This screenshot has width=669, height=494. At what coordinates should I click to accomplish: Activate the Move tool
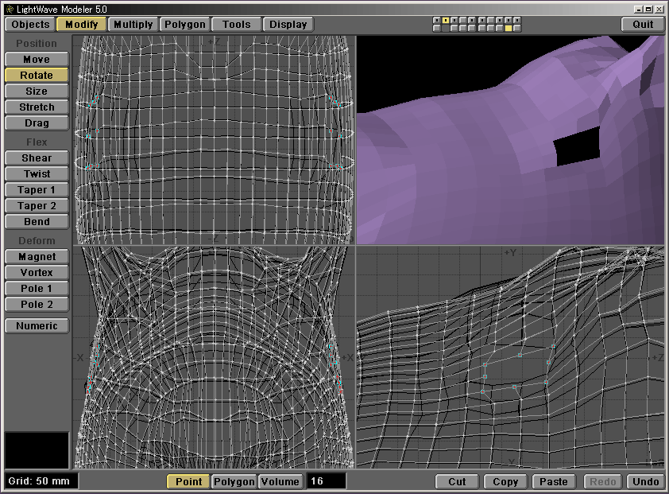tap(37, 60)
